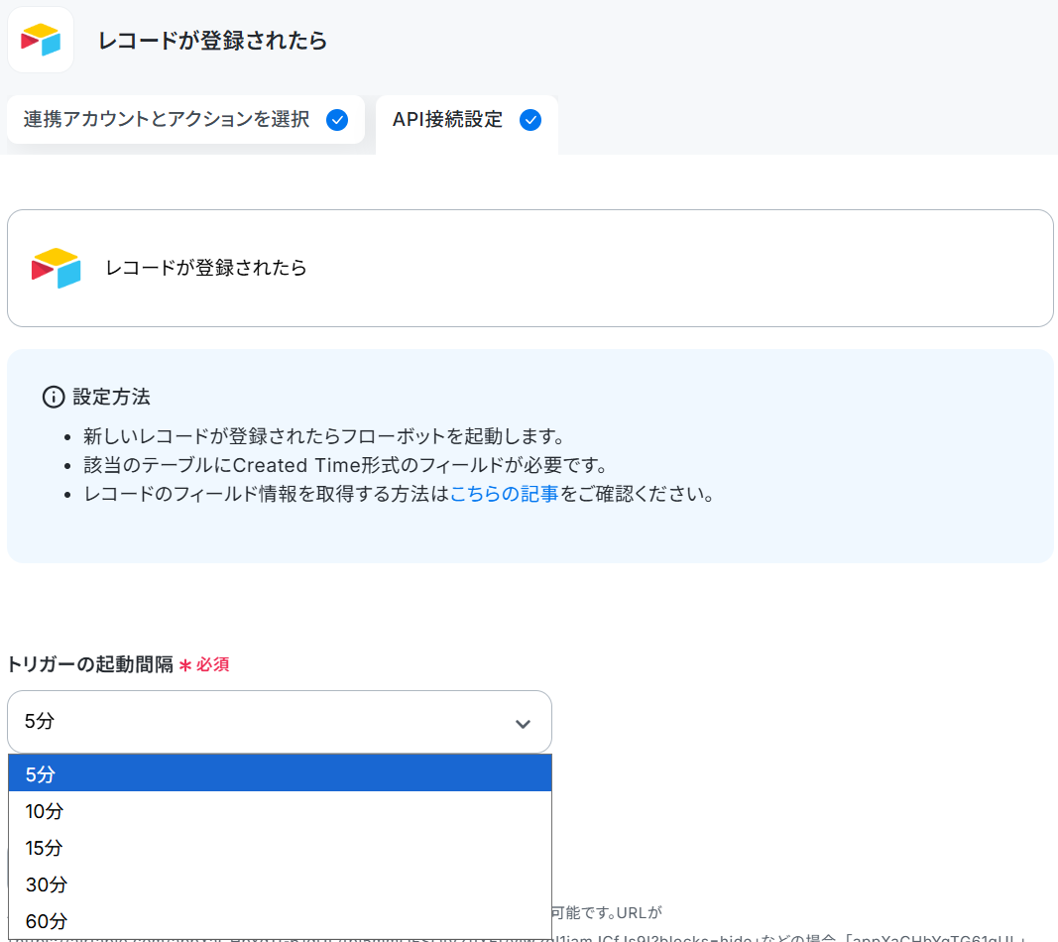Choose 10分 from the interval list
This screenshot has height=942, width=1058.
coord(280,810)
